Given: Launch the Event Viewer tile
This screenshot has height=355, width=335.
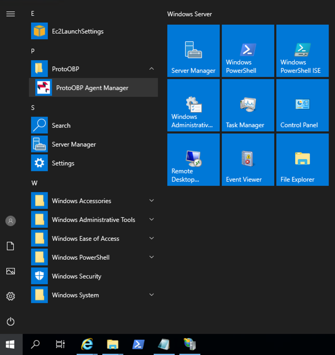Looking at the screenshot, I should [x=248, y=160].
